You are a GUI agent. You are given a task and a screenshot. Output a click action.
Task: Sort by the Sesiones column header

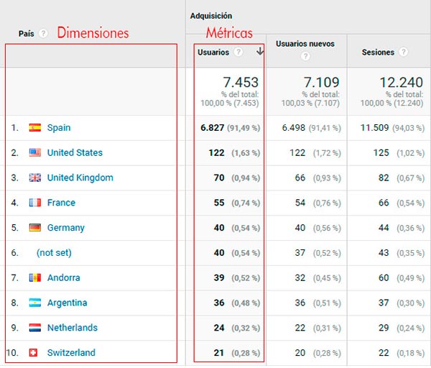378,52
